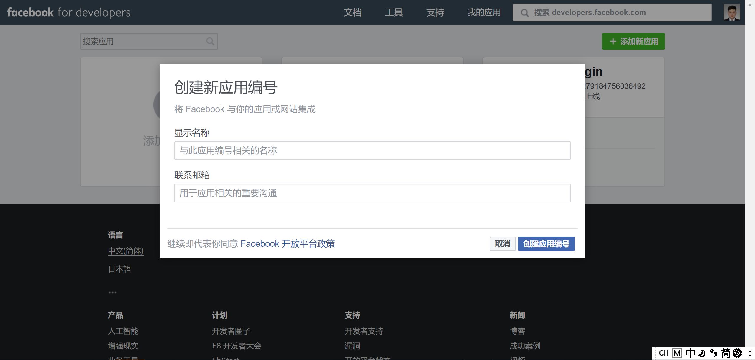Open 我的应用 menu
This screenshot has height=360, width=755.
coord(484,12)
